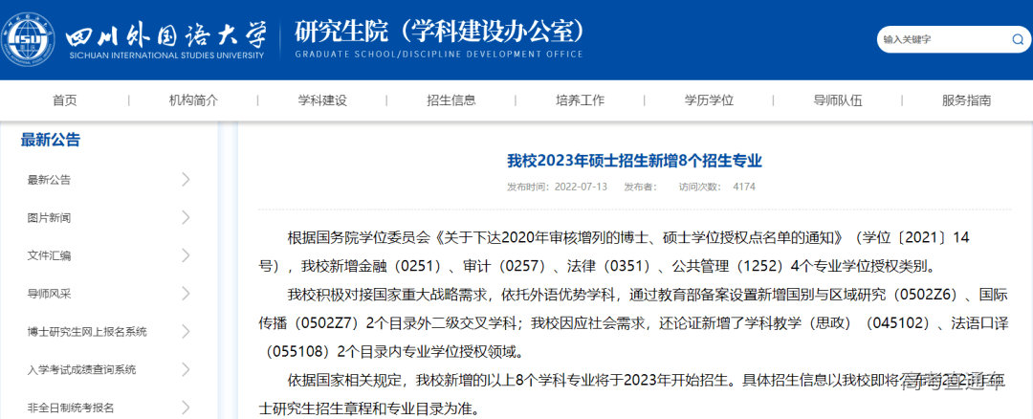Open the 首页 navigation menu
Image resolution: width=1033 pixels, height=419 pixels.
65,100
